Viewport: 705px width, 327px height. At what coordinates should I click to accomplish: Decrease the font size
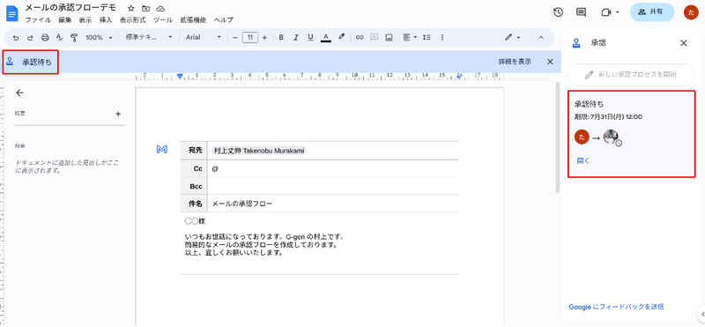(x=234, y=37)
